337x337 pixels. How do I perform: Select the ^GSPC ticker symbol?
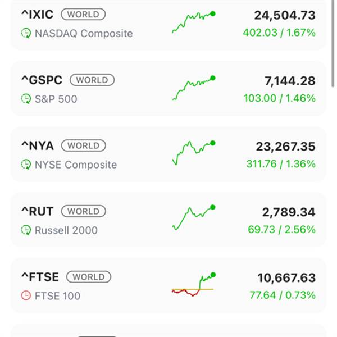coord(42,80)
